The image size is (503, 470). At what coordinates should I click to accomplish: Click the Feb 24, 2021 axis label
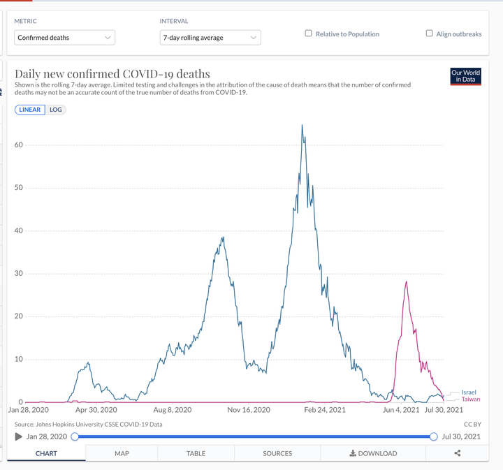tap(325, 410)
